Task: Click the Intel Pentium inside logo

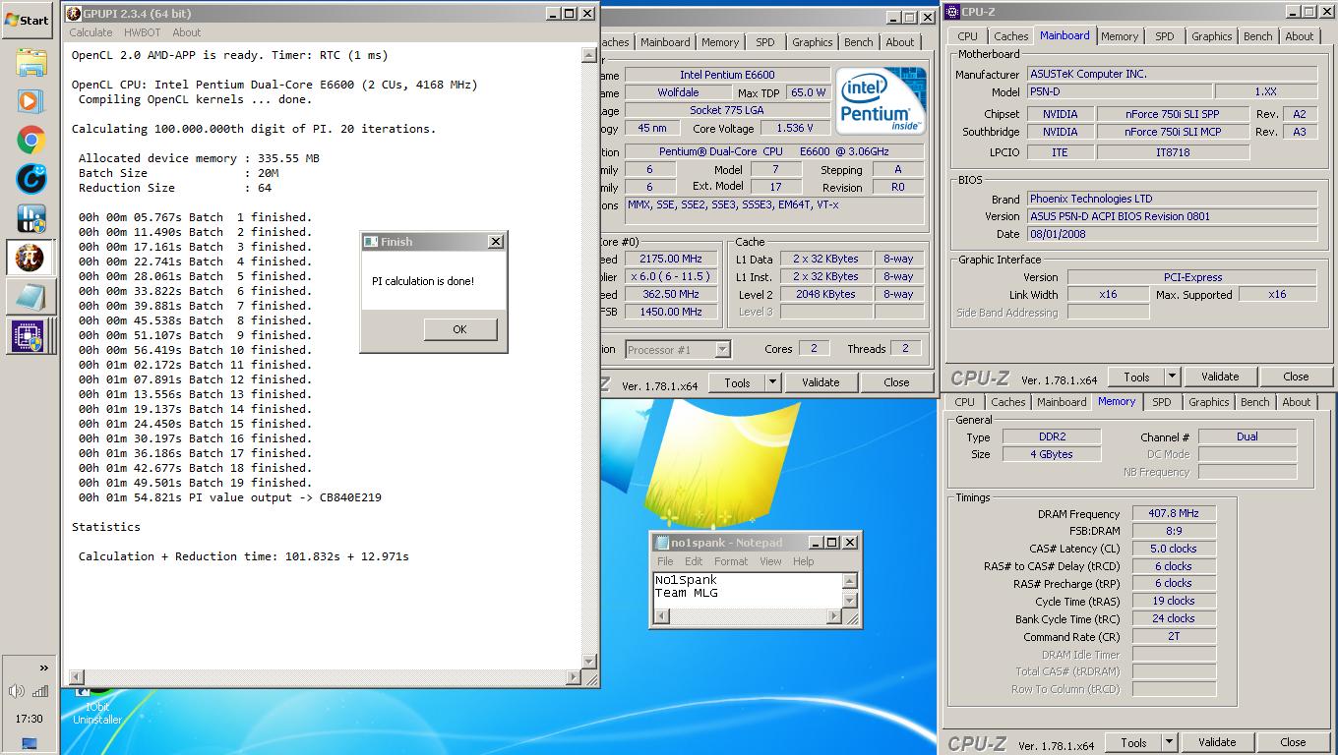Action: (879, 102)
